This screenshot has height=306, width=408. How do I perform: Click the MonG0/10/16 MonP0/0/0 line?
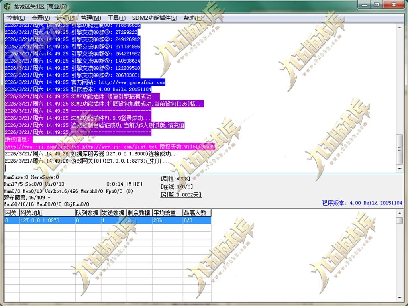(46, 204)
